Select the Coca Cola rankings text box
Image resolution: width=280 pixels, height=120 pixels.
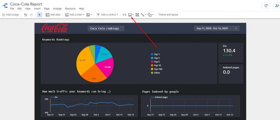pyautogui.click(x=106, y=28)
